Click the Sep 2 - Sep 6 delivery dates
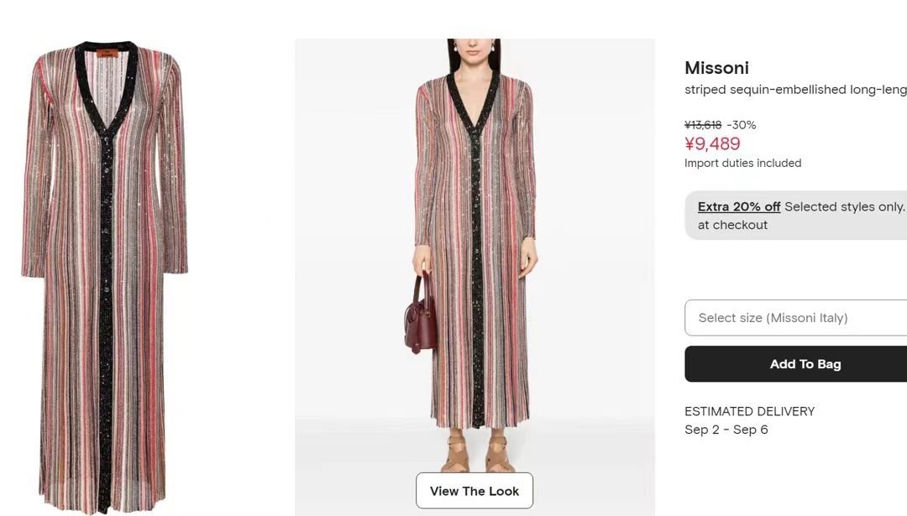Image resolution: width=907 pixels, height=516 pixels. (726, 430)
